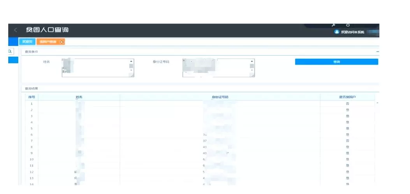Click the down arrow of 姓名 box scrollbar
The height and width of the screenshot is (194, 410).
(x=131, y=70)
